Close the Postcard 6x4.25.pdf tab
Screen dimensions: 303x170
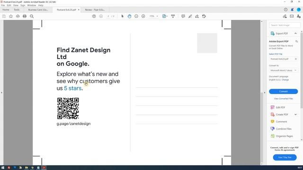[x=79, y=9]
